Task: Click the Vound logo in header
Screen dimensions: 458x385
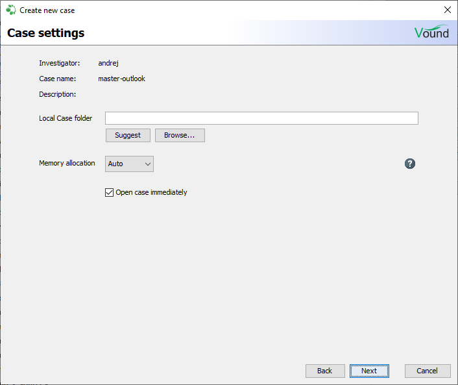Action: 431,32
